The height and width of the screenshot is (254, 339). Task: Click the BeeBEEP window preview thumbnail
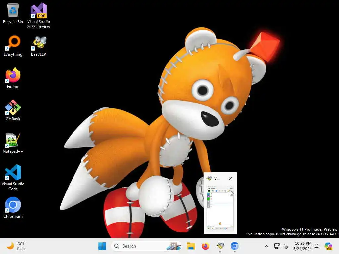(220, 208)
